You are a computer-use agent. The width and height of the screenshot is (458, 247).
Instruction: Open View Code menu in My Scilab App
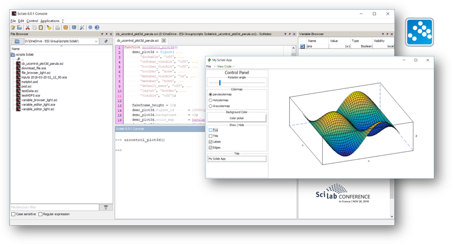pyautogui.click(x=224, y=67)
